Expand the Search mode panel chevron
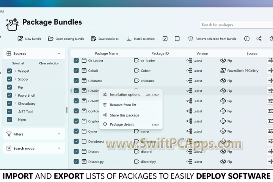273x182 pixels. click(x=59, y=148)
